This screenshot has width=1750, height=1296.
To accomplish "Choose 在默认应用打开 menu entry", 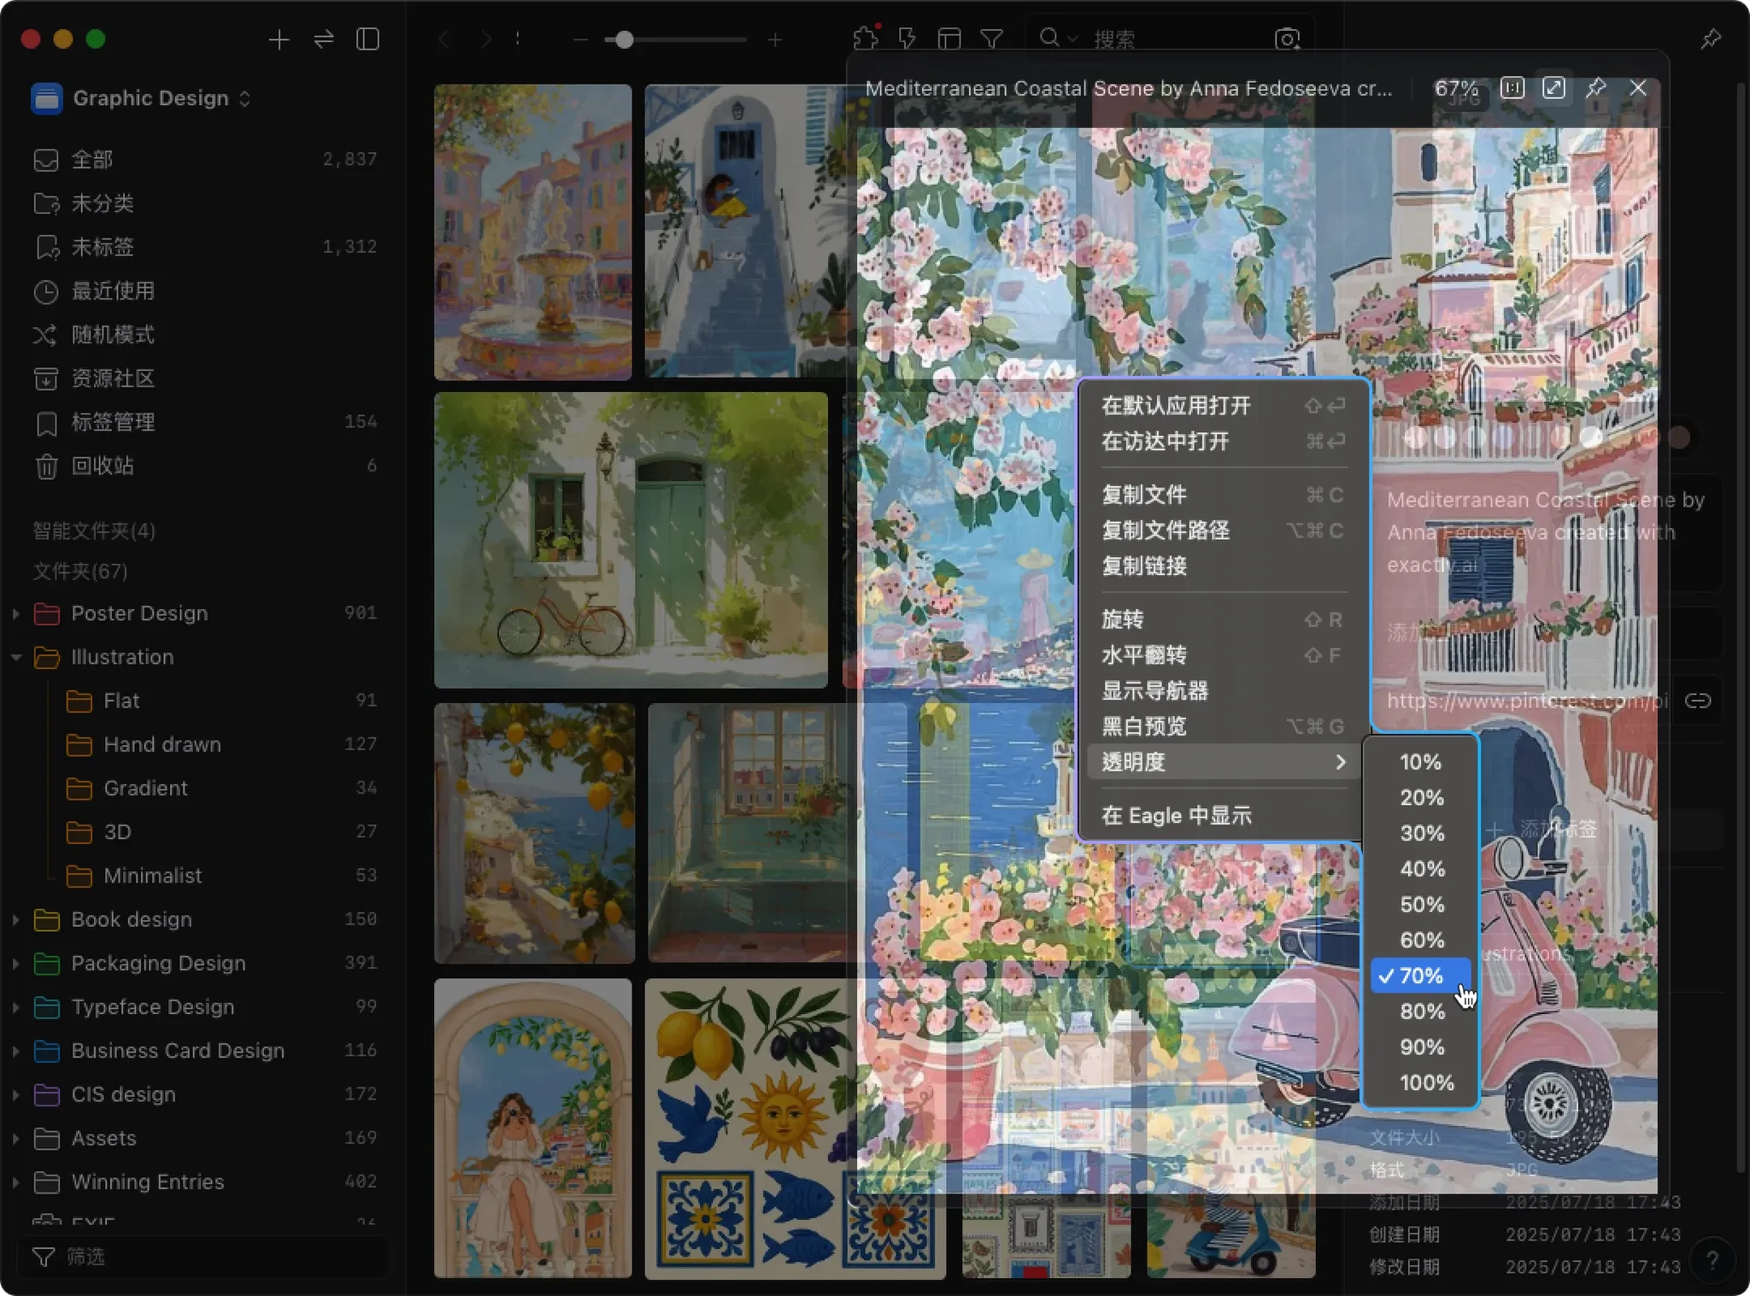I will click(x=1224, y=406).
